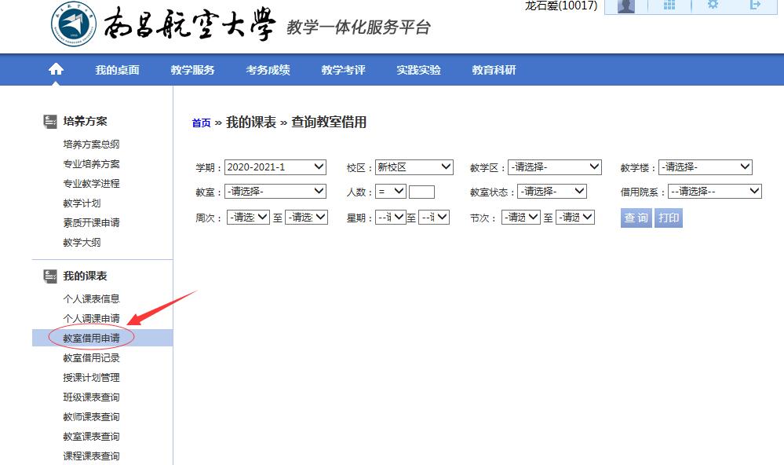Open the 考务成绩 menu
The width and height of the screenshot is (784, 465).
pos(268,70)
